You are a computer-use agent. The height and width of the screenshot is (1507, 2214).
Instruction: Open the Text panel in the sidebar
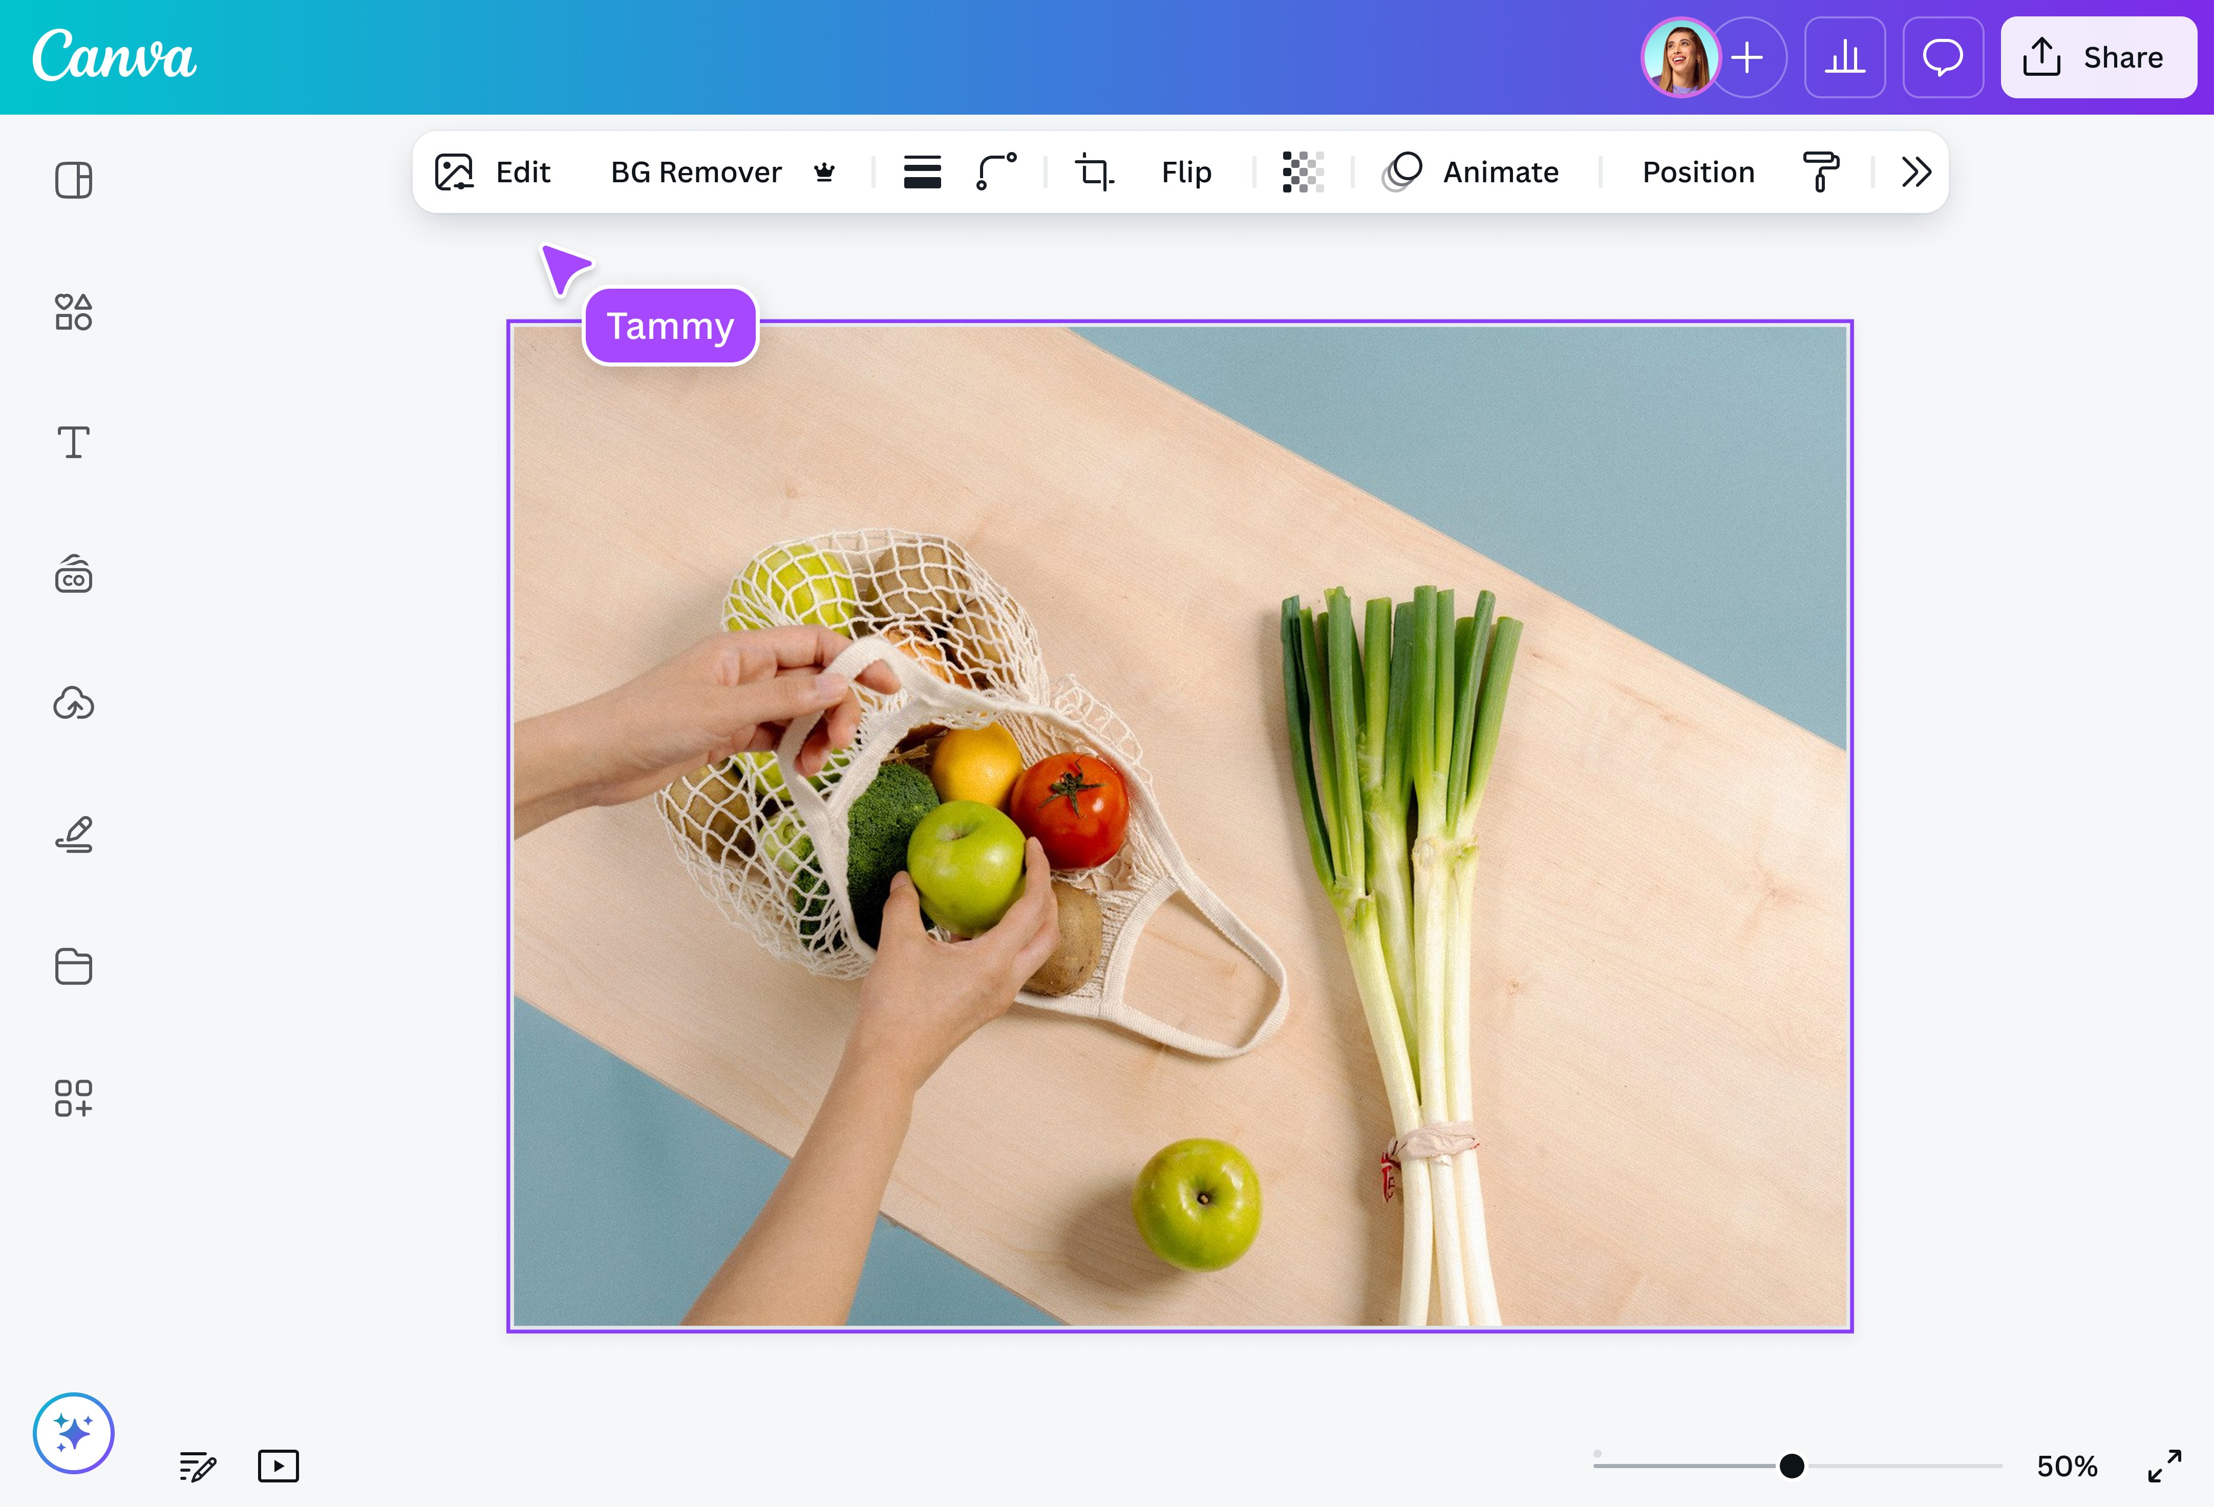point(73,442)
